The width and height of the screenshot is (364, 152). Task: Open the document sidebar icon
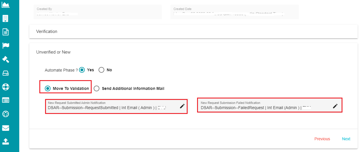pyautogui.click(x=6, y=32)
